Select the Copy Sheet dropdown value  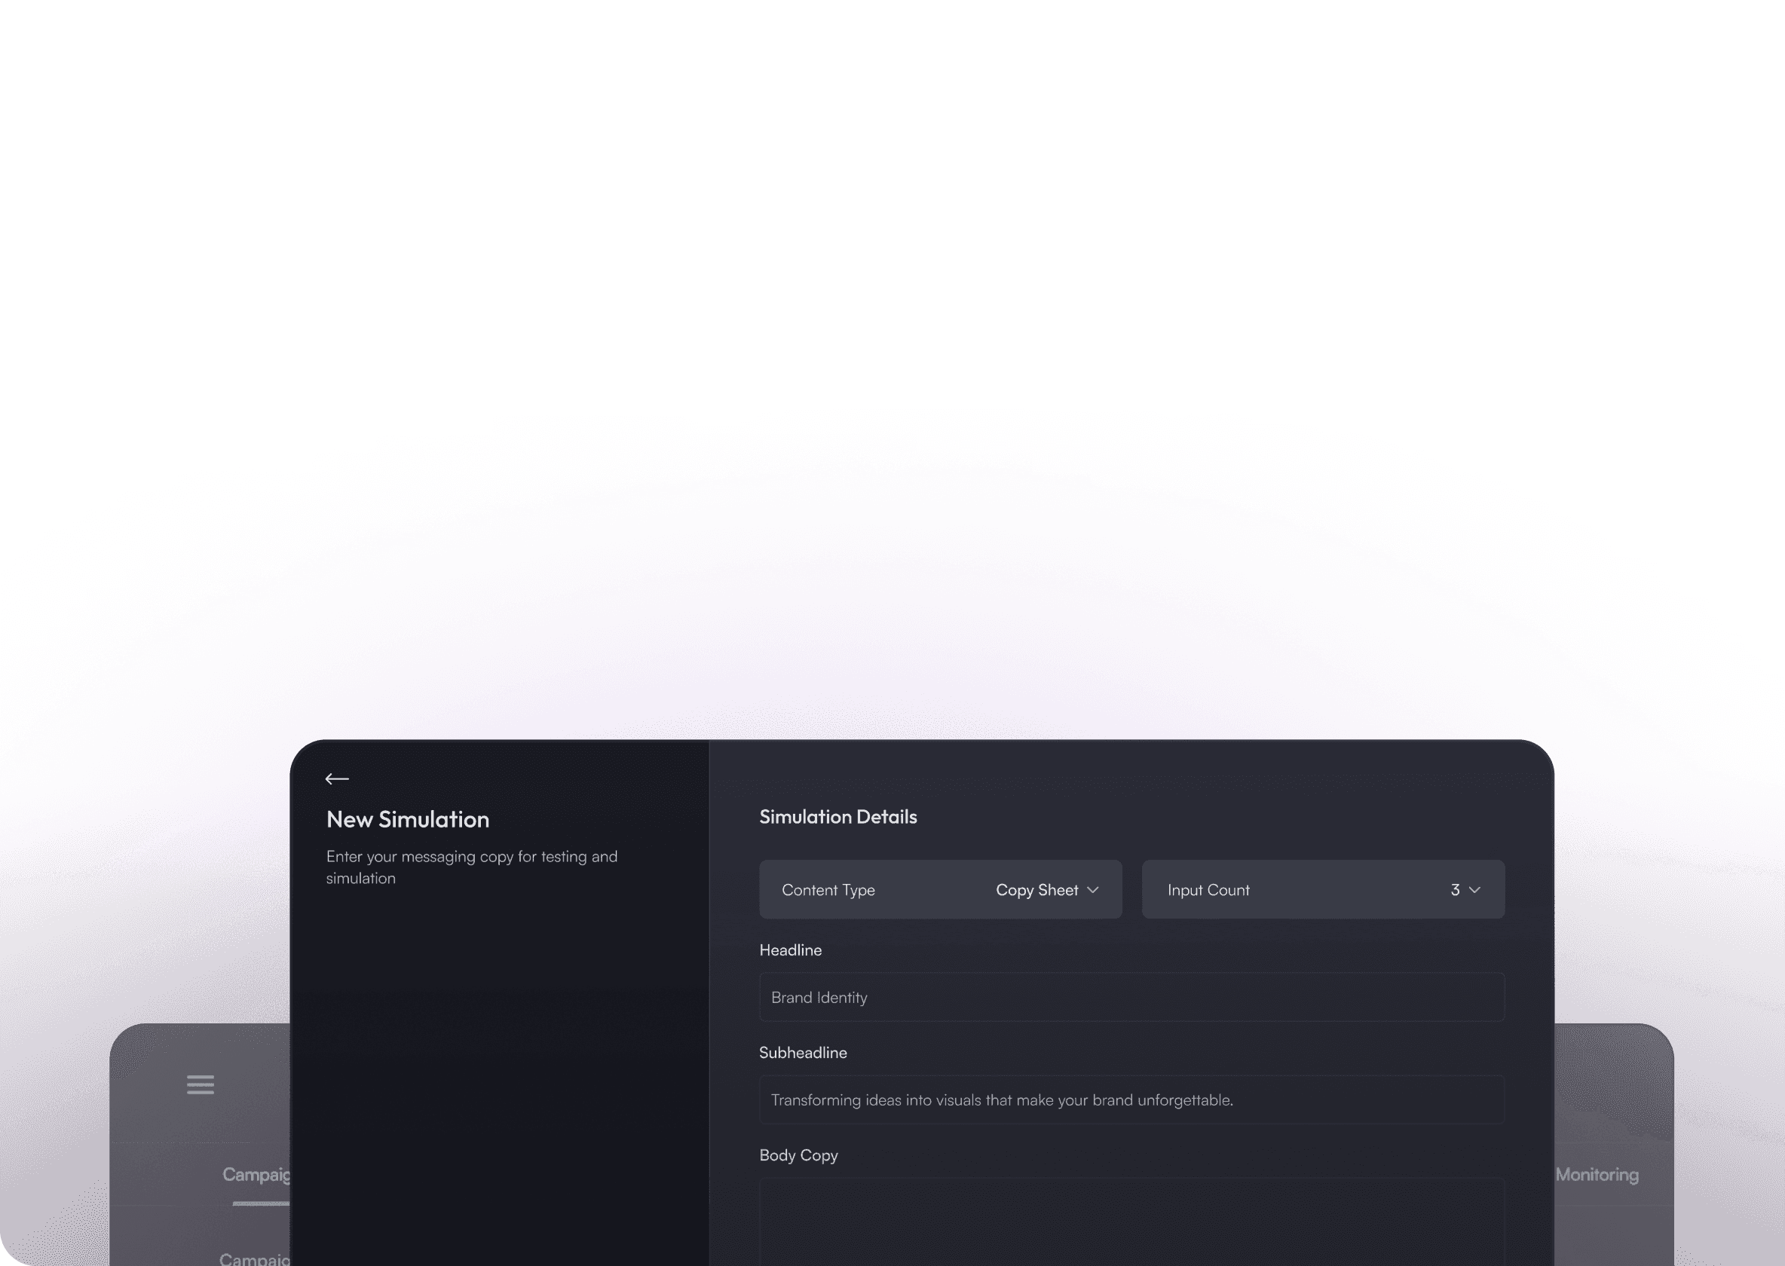coord(1036,889)
